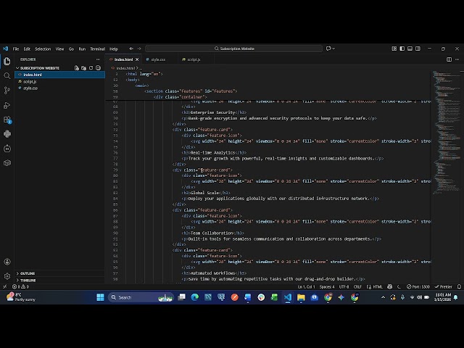
Task: Open the Extensions view with update badge
Action: point(7,120)
